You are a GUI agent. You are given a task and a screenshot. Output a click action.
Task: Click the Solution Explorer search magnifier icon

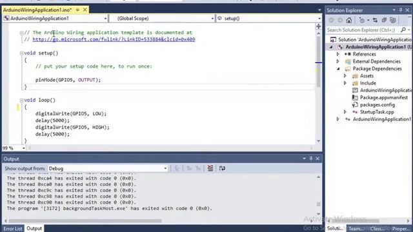(403, 30)
